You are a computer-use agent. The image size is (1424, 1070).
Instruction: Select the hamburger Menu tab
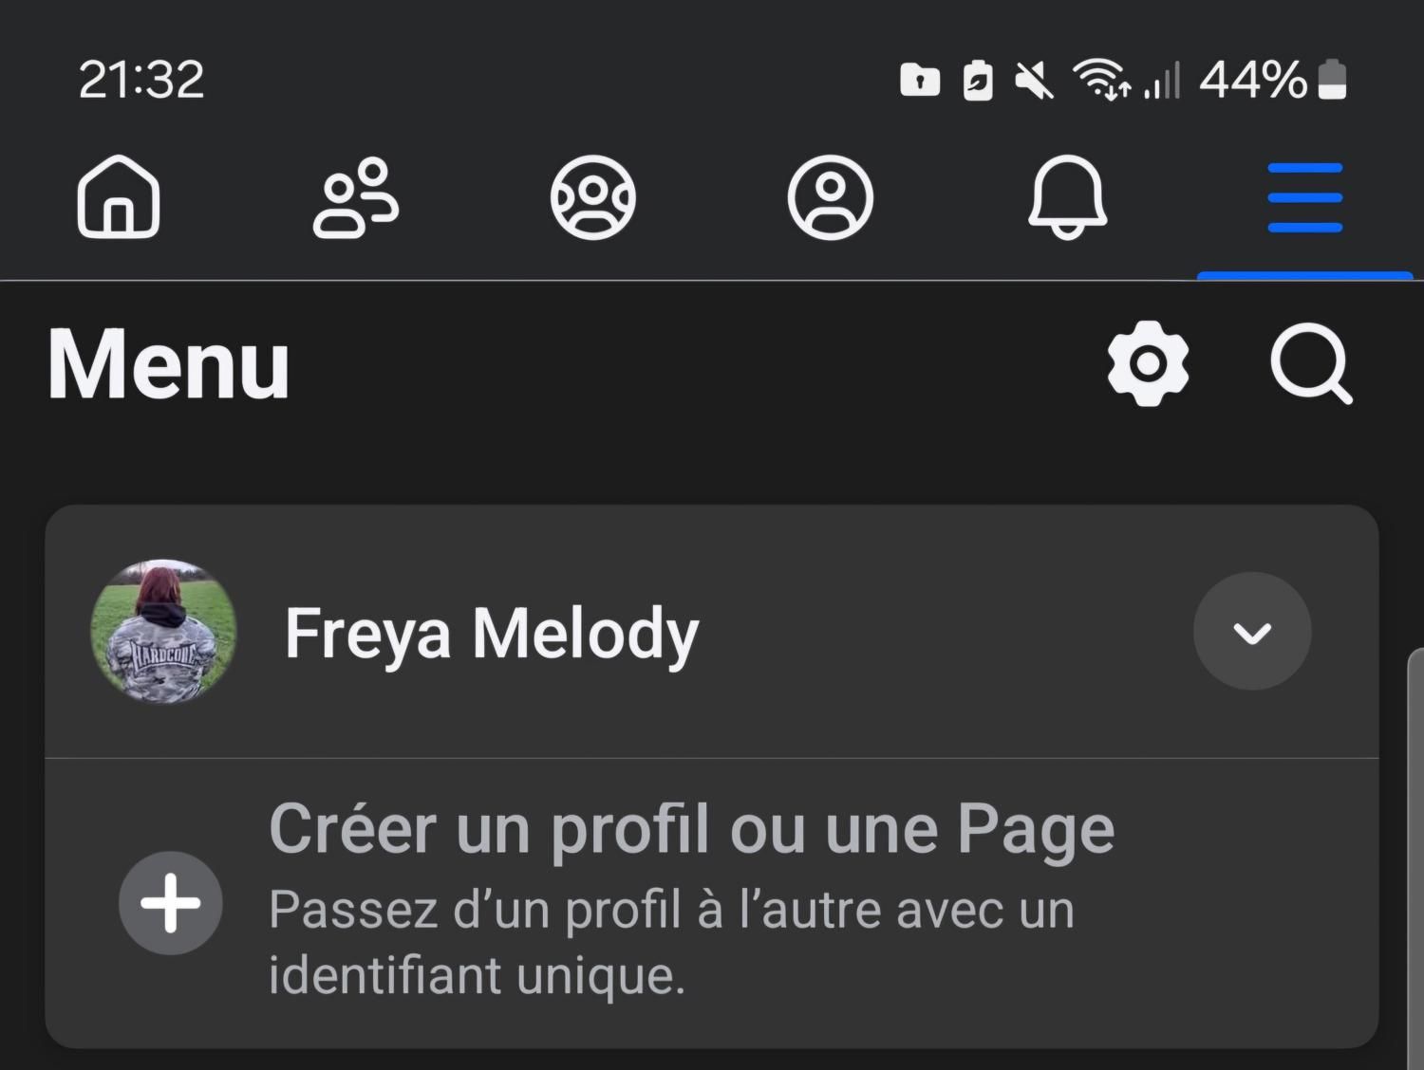1304,197
